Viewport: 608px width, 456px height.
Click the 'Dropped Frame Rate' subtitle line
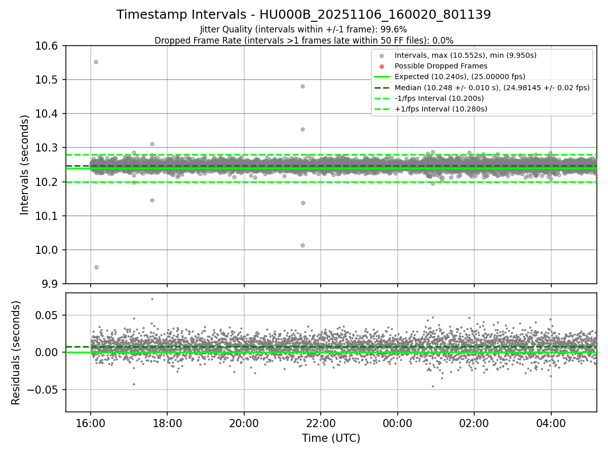[x=303, y=40]
